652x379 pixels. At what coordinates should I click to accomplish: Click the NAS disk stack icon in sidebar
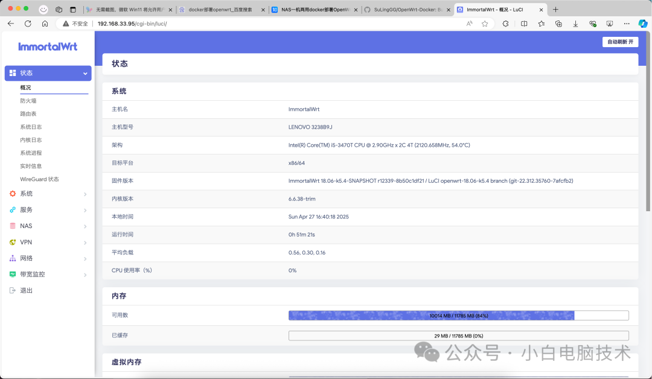(x=13, y=226)
